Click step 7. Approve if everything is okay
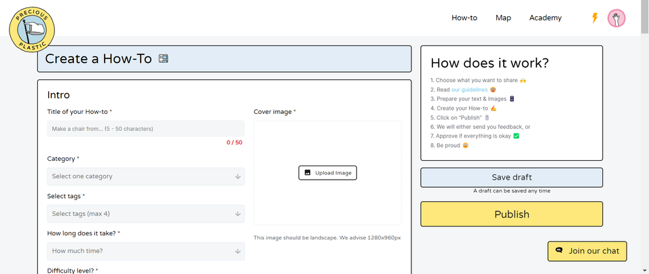649x274 pixels. click(475, 136)
